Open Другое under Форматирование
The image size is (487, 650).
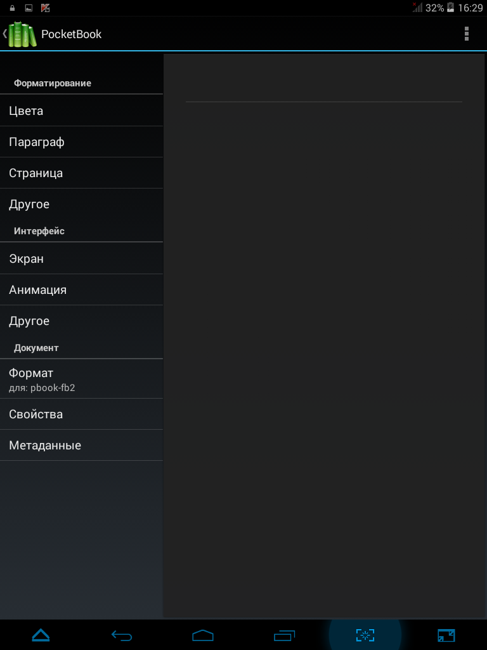(x=81, y=204)
